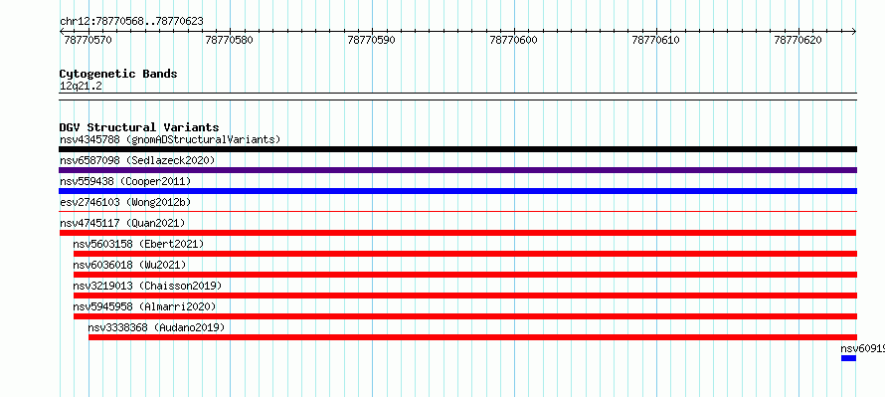The width and height of the screenshot is (885, 397).
Task: Click the red bar under nsv3219013
Action: point(465,296)
